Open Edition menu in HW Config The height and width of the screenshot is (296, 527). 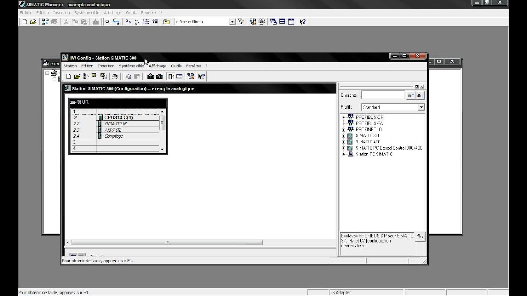(x=87, y=66)
